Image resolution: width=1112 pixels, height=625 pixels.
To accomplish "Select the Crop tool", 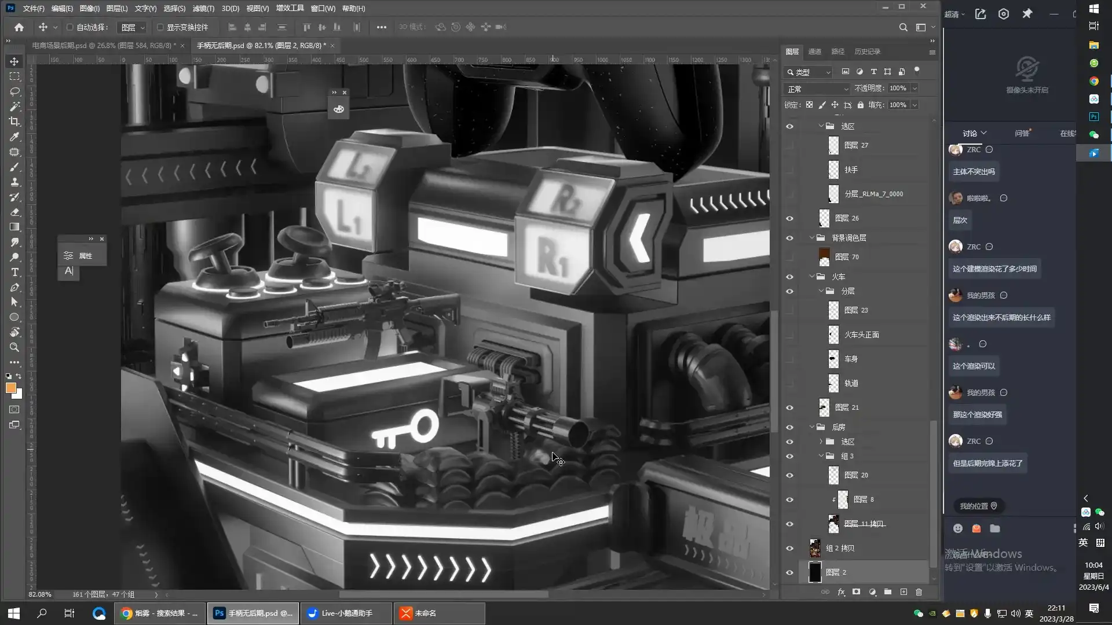I will point(14,122).
